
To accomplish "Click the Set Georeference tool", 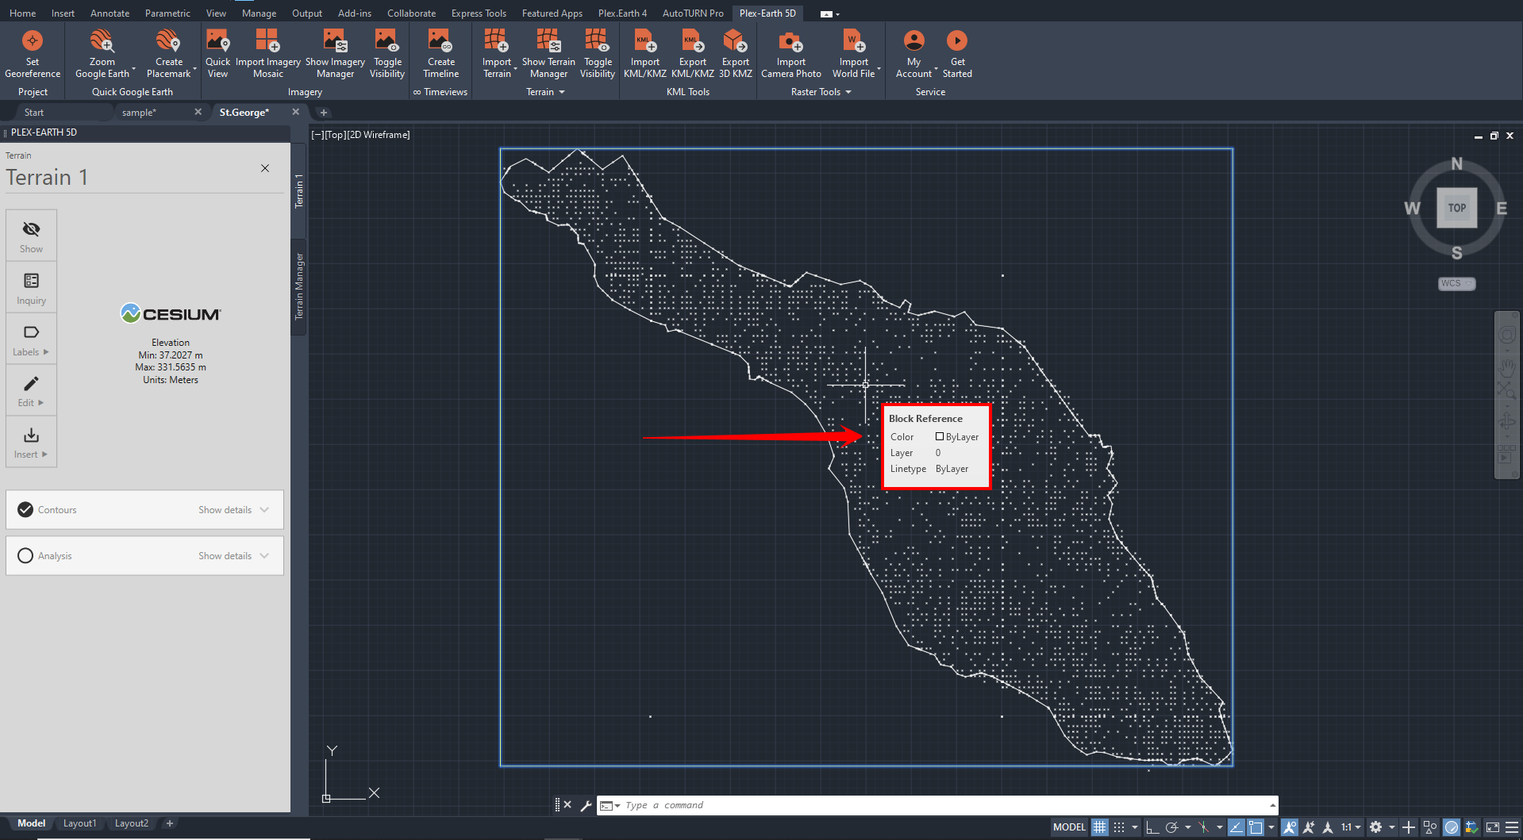I will tap(33, 54).
